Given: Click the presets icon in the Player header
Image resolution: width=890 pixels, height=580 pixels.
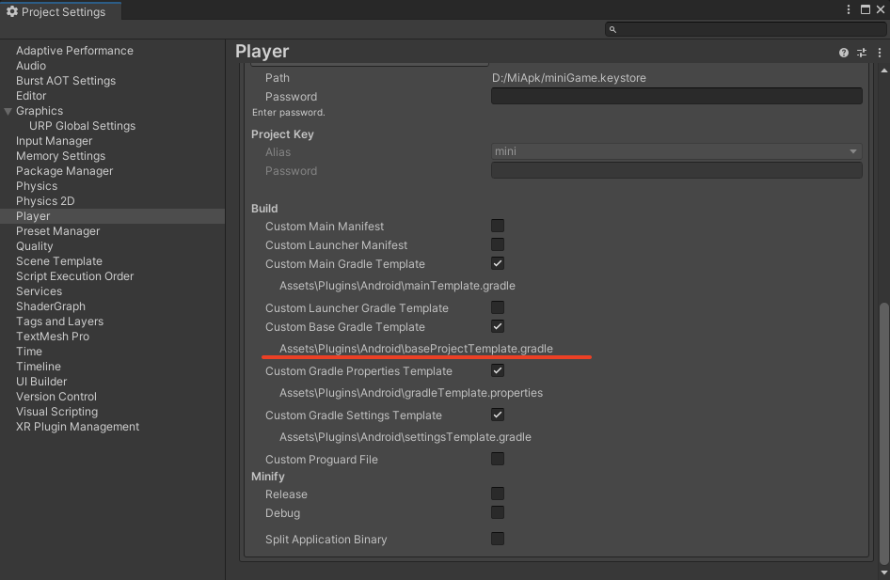Looking at the screenshot, I should coord(861,53).
